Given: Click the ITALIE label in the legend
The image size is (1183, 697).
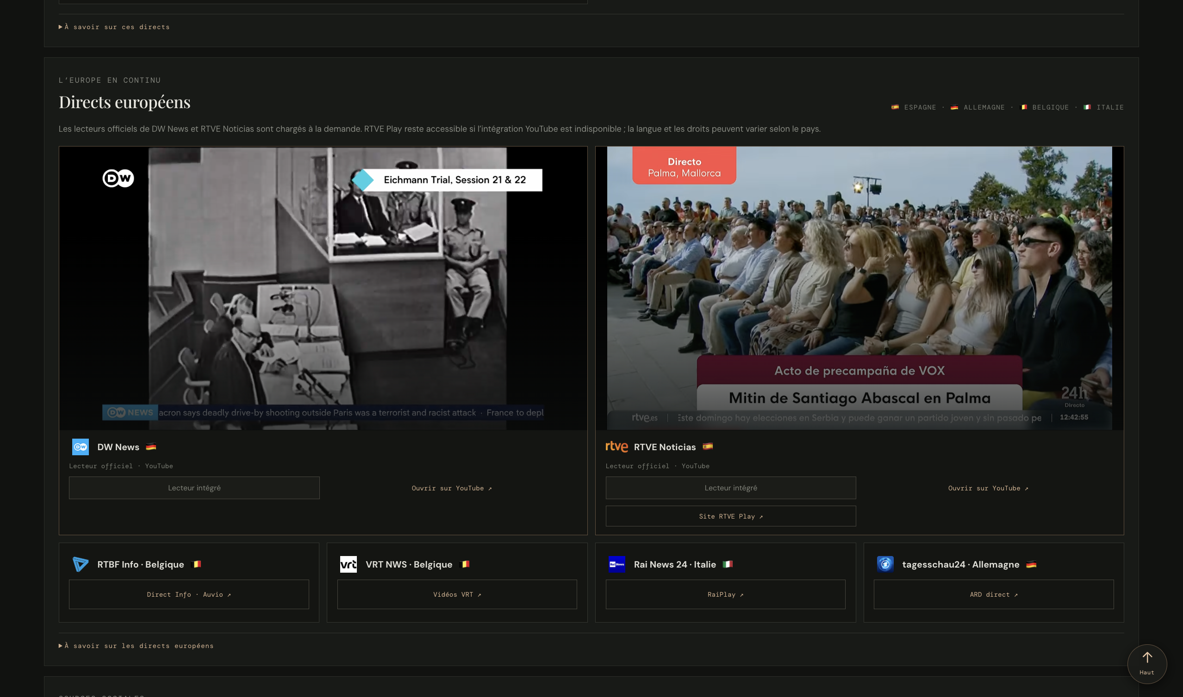Looking at the screenshot, I should coord(1110,108).
